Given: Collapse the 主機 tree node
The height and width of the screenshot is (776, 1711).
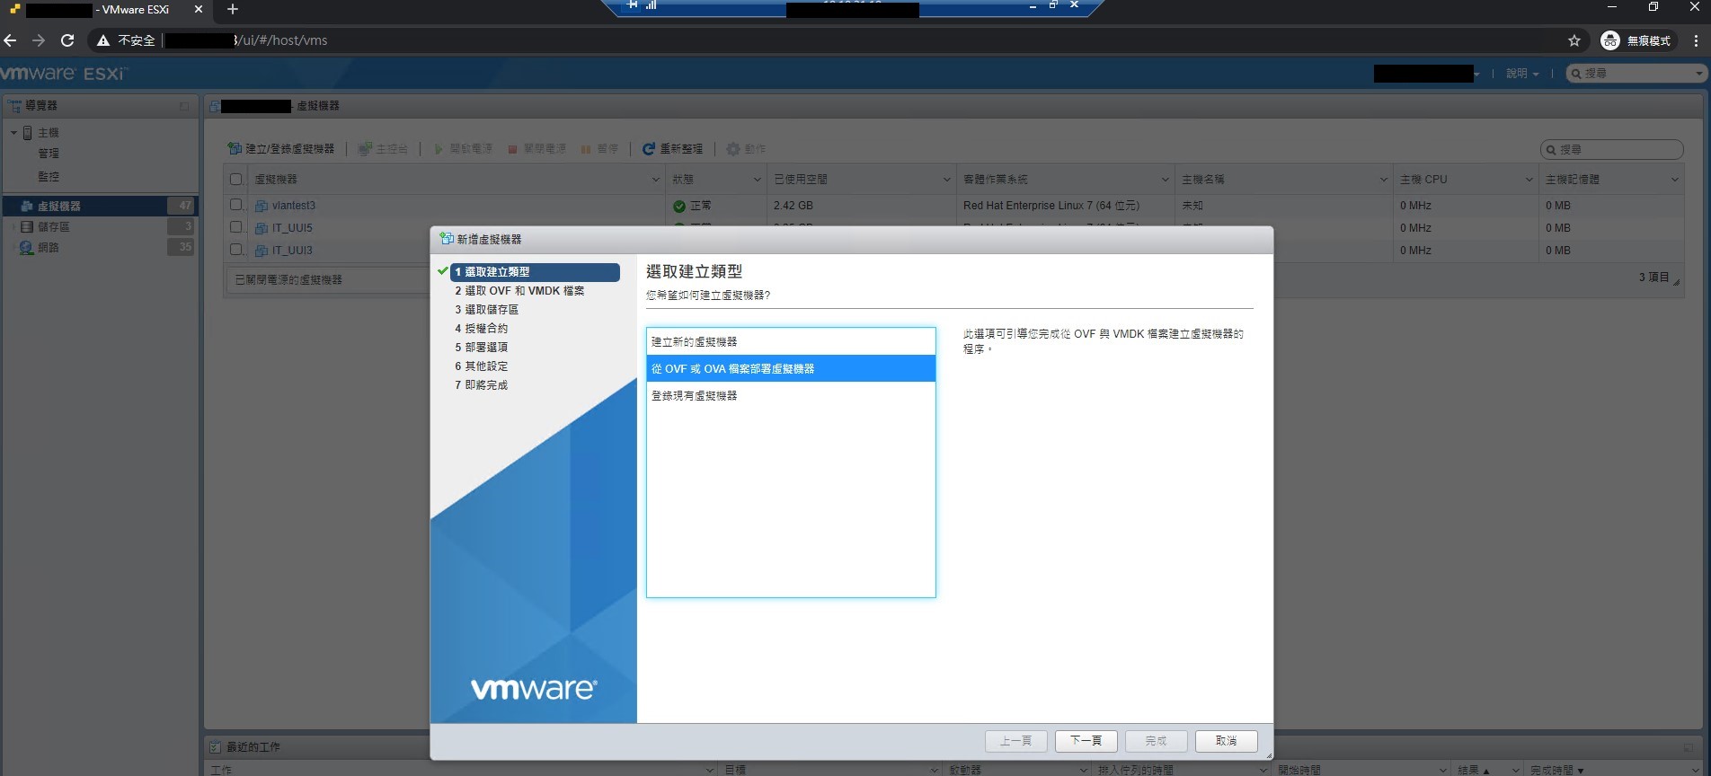Looking at the screenshot, I should coord(13,133).
